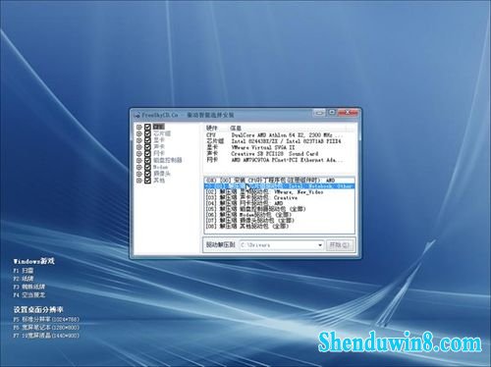Click the FreeSkyCD title bar app icon
The width and height of the screenshot is (491, 367).
(137, 115)
